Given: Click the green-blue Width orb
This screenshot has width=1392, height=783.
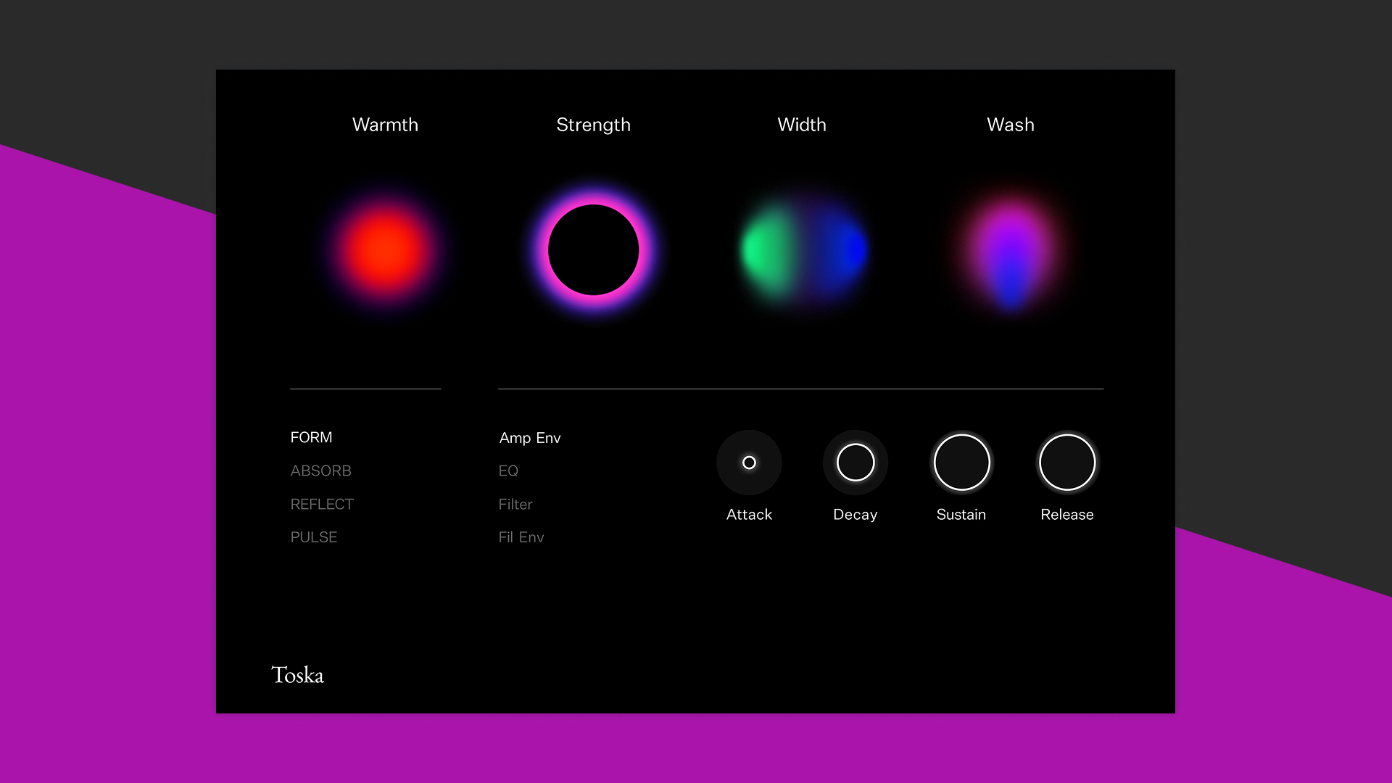Looking at the screenshot, I should pyautogui.click(x=803, y=251).
